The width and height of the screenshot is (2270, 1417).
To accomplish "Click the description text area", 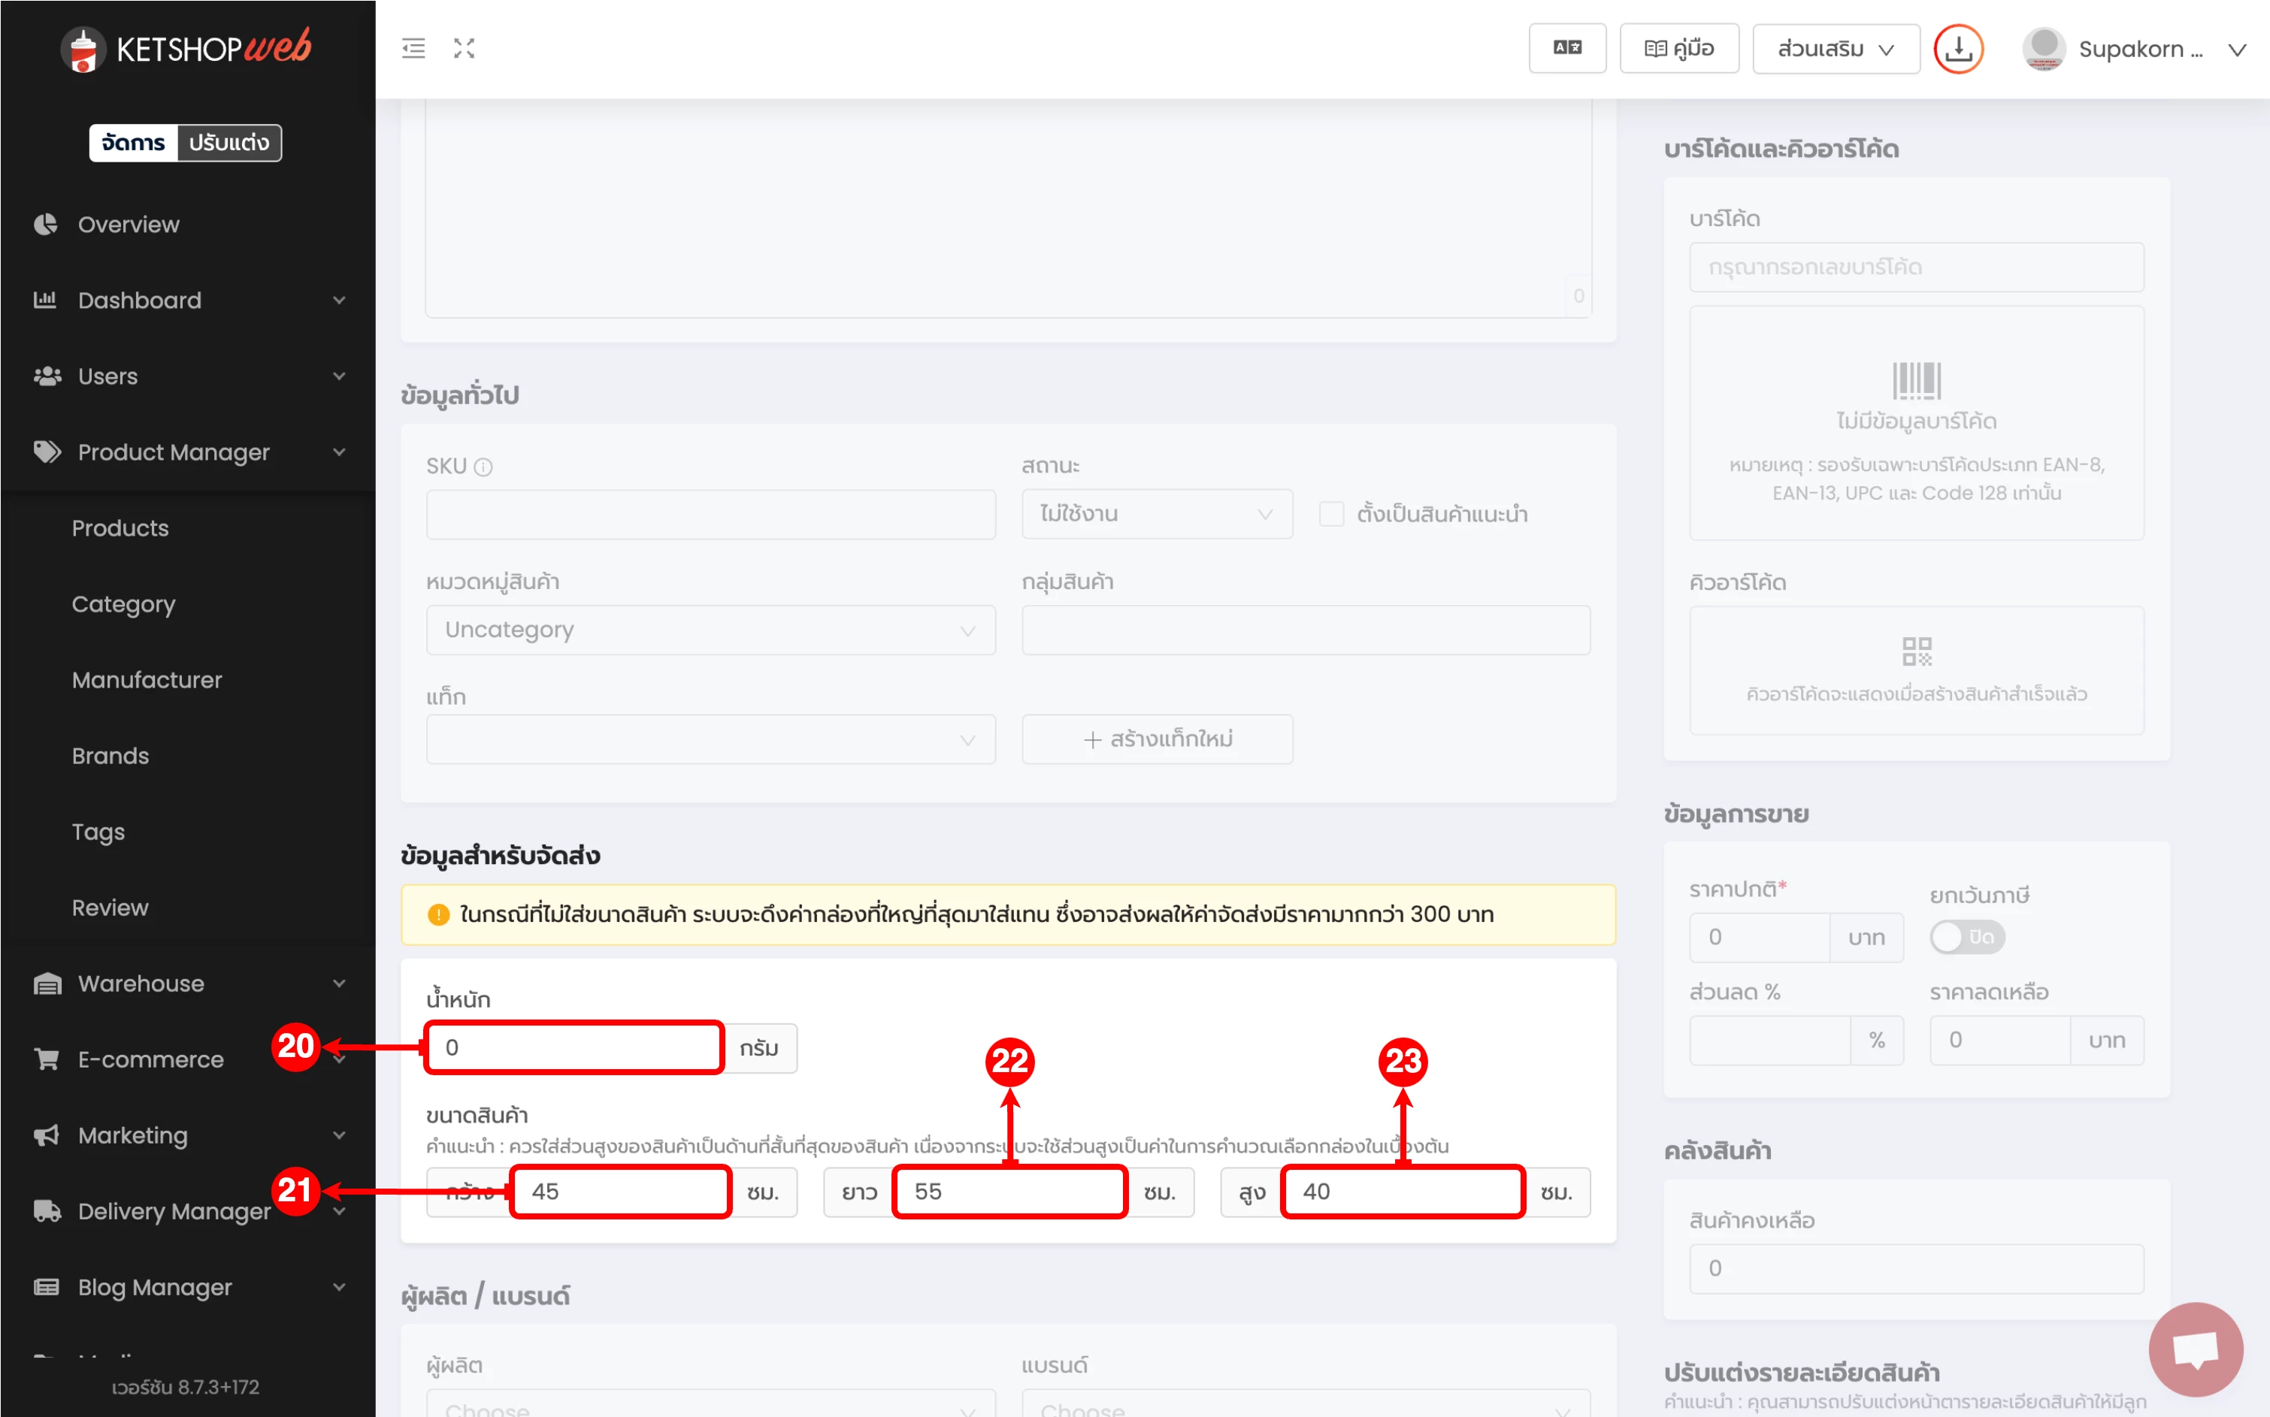I will (1008, 208).
